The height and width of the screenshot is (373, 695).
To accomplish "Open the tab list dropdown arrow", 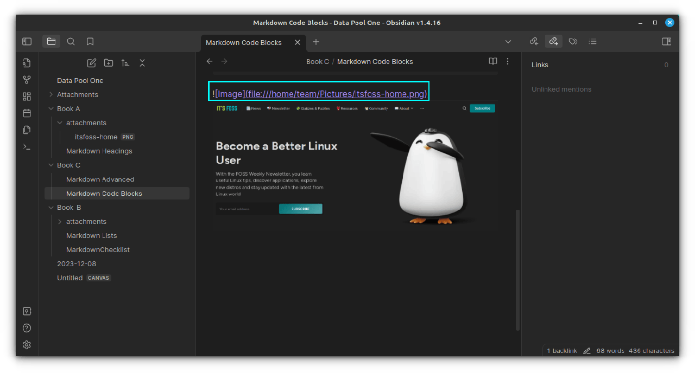I will pos(508,42).
